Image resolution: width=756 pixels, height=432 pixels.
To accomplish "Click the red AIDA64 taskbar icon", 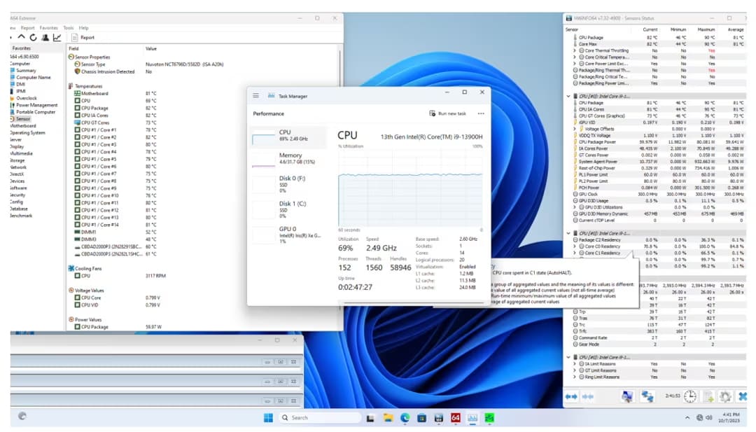I will tap(456, 417).
